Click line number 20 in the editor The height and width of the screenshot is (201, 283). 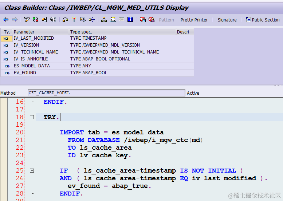(x=20, y=132)
